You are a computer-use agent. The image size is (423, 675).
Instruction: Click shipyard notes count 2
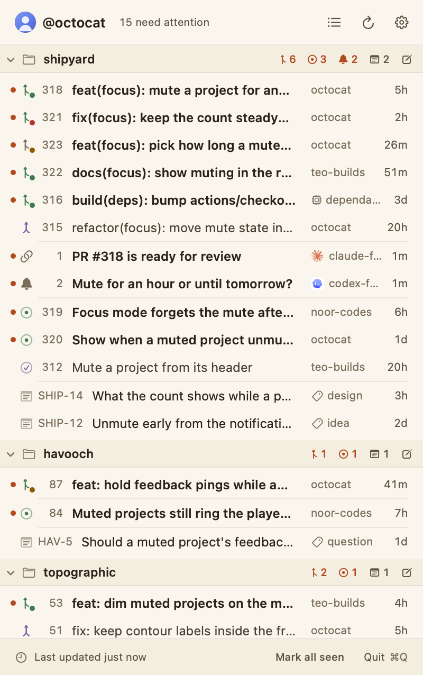tap(380, 59)
